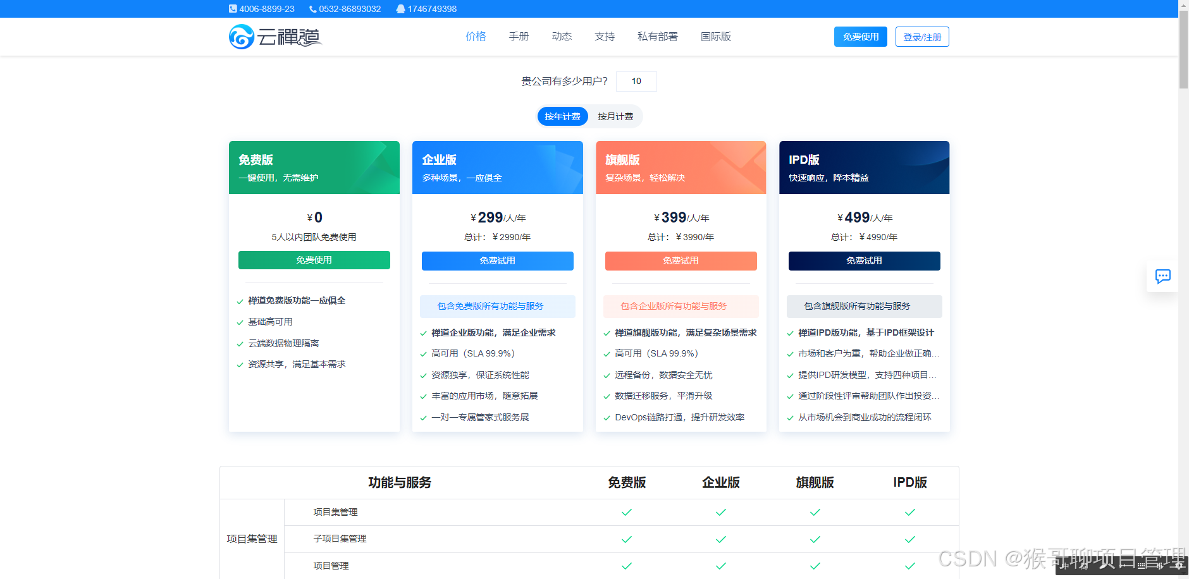Viewport: 1189px width, 579px height.
Task: Click the scrollbar up arrow
Action: coord(1183,4)
